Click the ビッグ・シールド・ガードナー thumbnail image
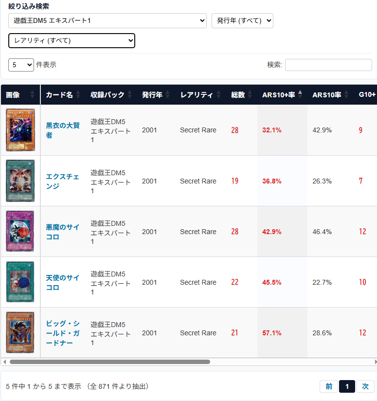The image size is (377, 401). point(20,332)
